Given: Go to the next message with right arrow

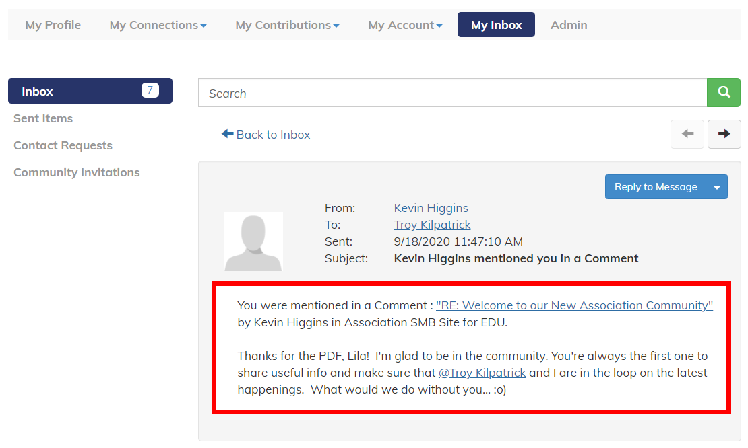Looking at the screenshot, I should coord(724,135).
